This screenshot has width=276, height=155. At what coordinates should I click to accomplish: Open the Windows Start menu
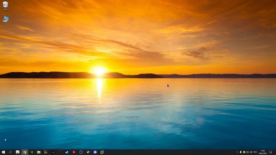3,152
